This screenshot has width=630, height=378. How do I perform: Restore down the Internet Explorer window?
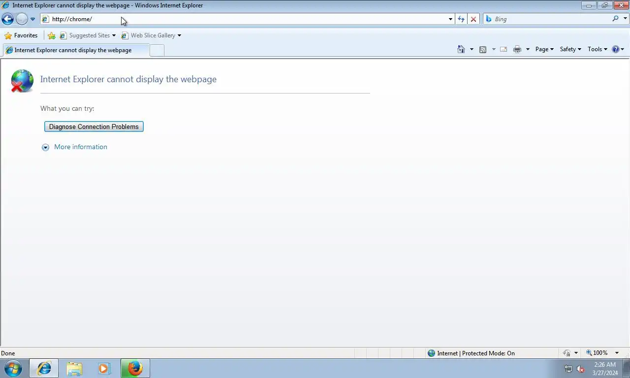(x=604, y=5)
